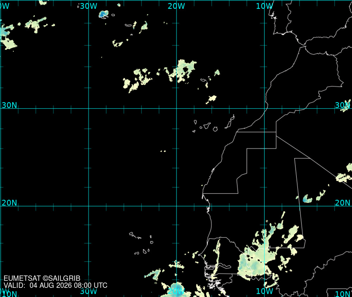352x297 pixels.
Task: Click the 10W longitude label at top
Action: pos(264,6)
